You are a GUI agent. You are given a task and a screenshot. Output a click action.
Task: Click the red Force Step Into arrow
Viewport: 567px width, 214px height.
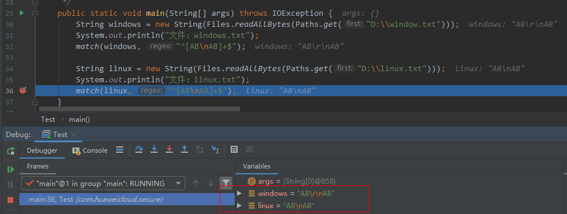pos(169,149)
